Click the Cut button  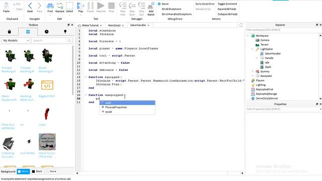(17, 4)
